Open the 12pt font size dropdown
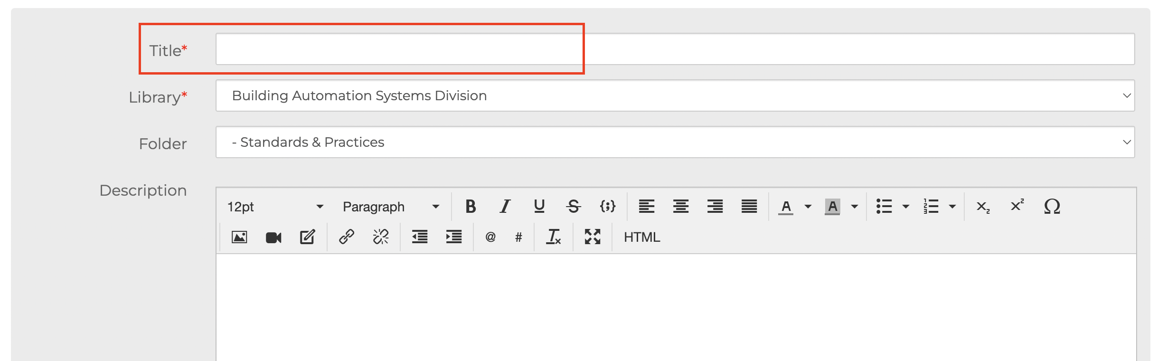The image size is (1167, 361). 275,207
